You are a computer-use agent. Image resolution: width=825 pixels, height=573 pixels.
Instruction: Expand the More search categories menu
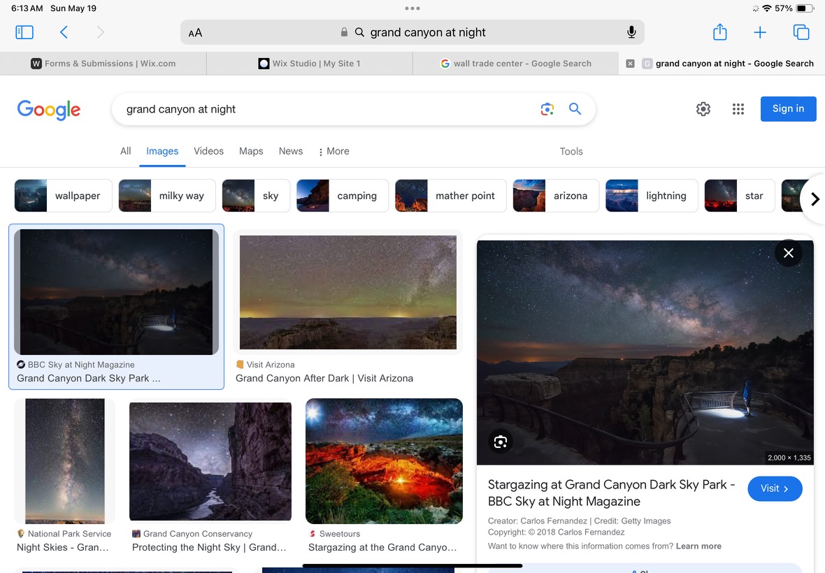pos(333,152)
